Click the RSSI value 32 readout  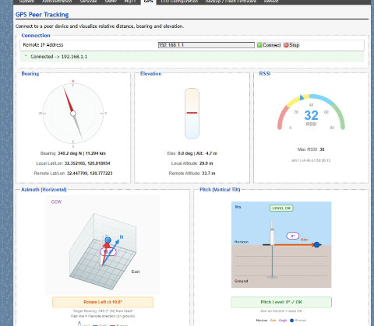click(311, 115)
